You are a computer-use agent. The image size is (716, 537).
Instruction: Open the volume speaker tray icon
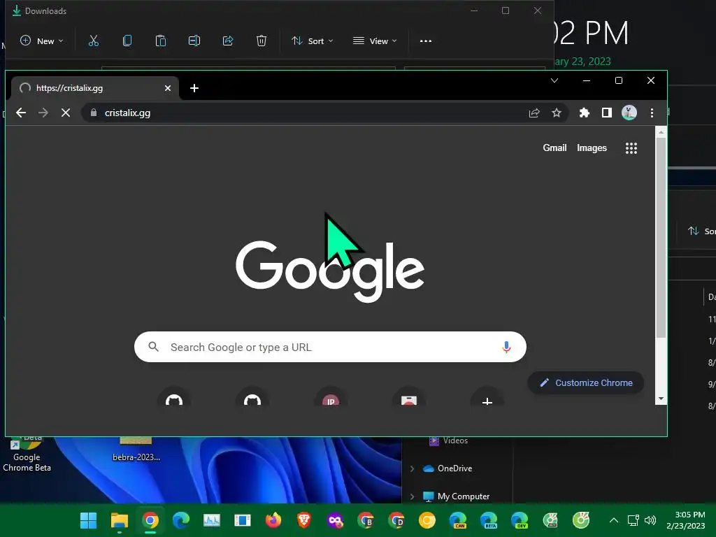pos(650,520)
